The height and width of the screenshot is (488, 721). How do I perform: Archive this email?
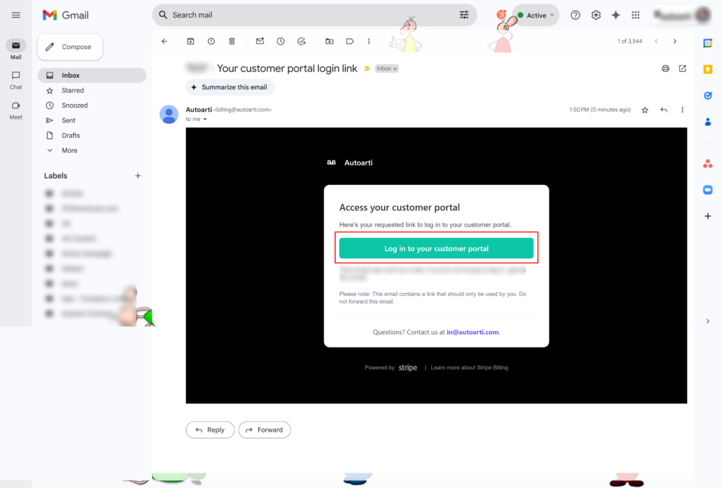(190, 41)
